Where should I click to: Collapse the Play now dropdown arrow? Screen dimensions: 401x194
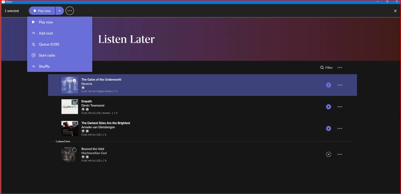(60, 11)
